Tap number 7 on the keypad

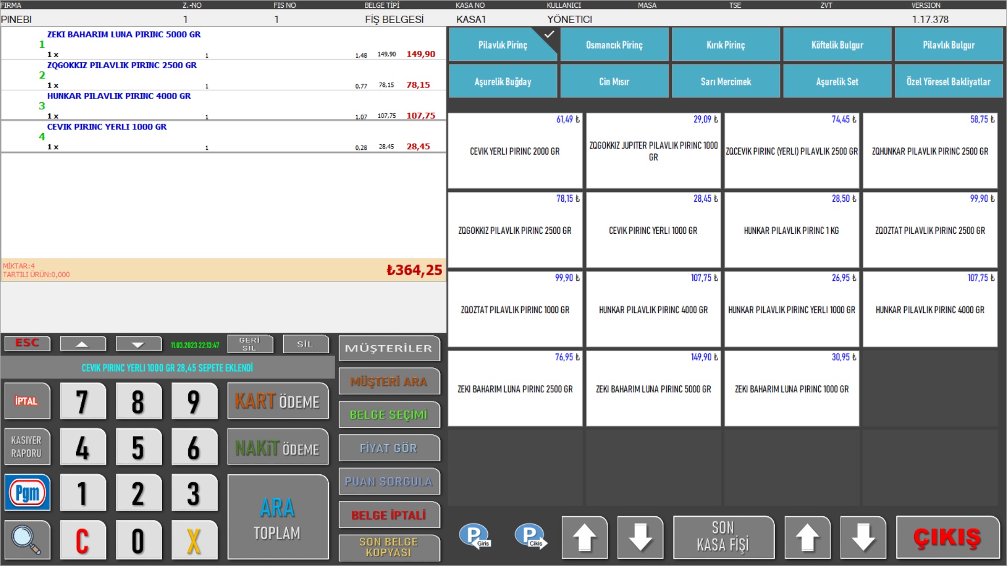(x=82, y=401)
